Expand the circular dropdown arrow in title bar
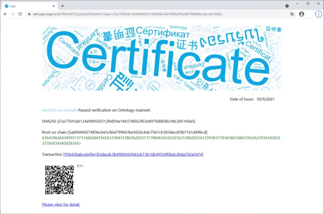The image size is (324, 214). 287,6
